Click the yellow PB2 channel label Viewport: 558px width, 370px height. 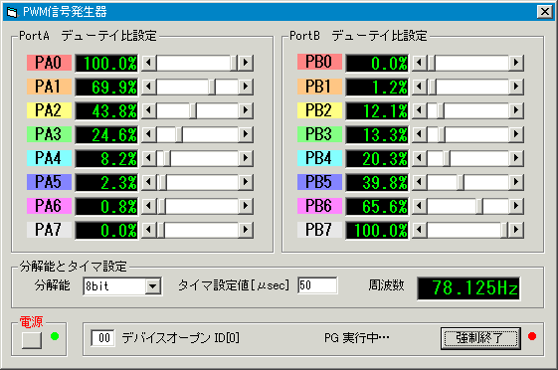click(x=319, y=110)
